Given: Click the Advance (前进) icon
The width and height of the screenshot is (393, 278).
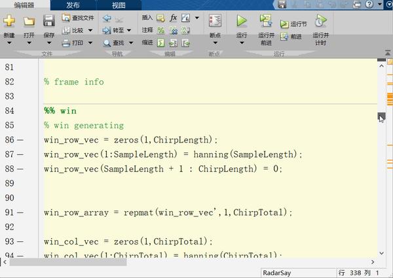Looking at the screenshot, I should (284, 37).
